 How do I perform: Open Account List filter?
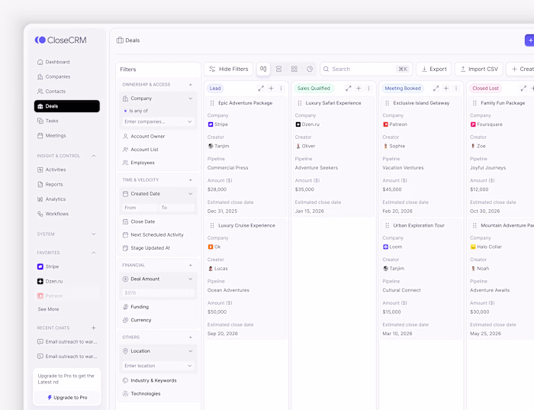(159, 150)
